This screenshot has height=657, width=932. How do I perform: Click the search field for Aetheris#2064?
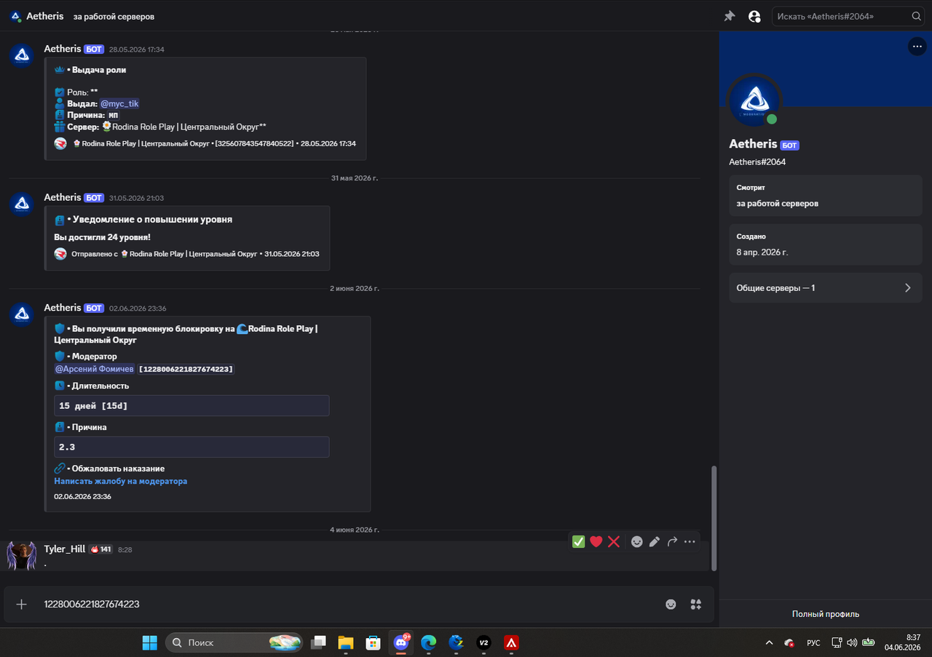pos(848,16)
